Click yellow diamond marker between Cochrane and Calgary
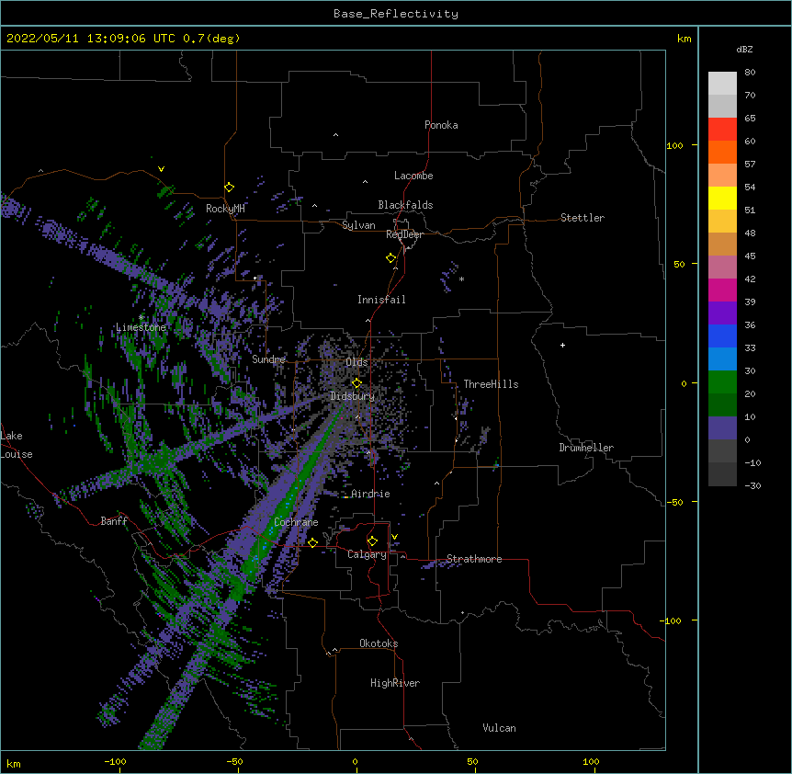Screen dimensions: 792x774 coord(312,542)
